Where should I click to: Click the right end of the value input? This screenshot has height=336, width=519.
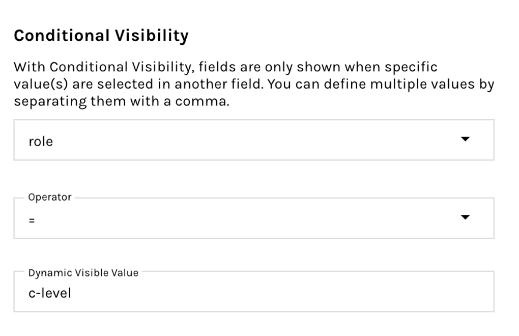pos(483,292)
